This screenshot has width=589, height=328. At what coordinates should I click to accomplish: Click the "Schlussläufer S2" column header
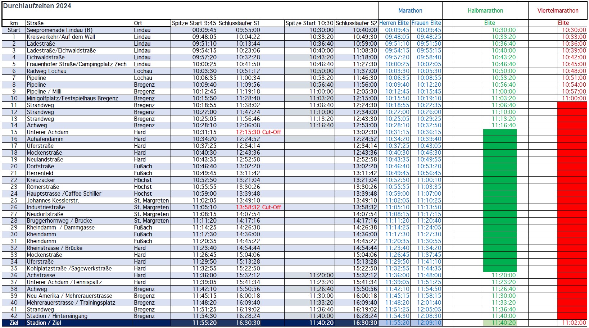pos(356,23)
